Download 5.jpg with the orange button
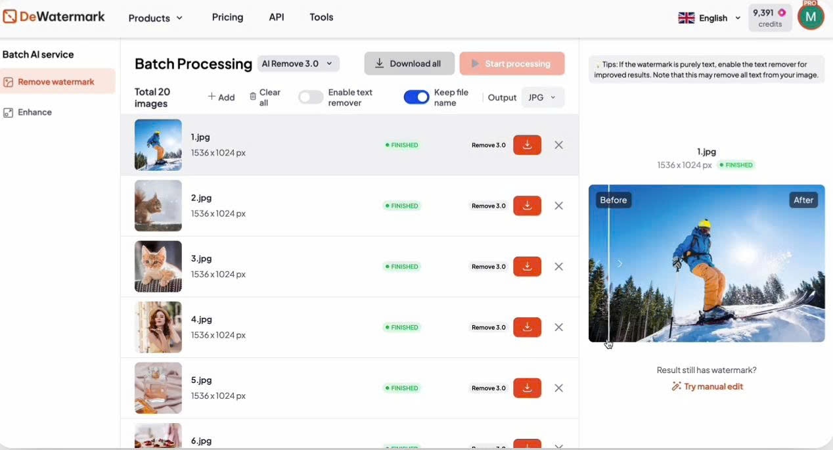Image resolution: width=833 pixels, height=450 pixels. [527, 388]
